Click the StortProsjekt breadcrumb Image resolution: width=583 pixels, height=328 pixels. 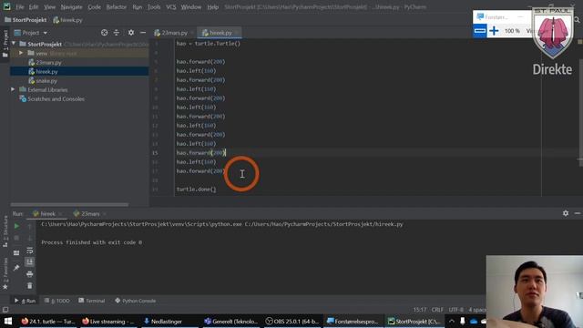coord(26,20)
